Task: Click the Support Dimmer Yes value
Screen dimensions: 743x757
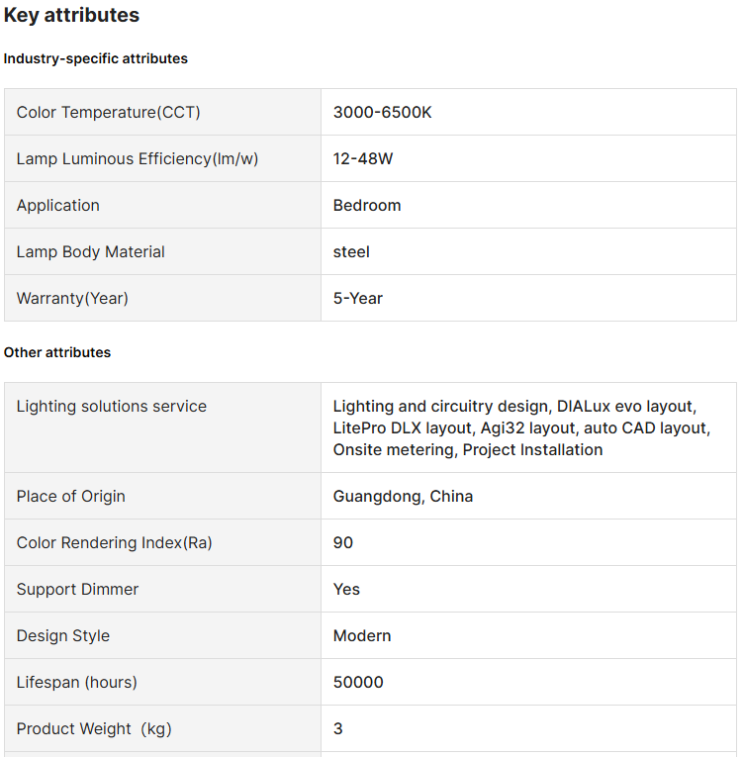Action: tap(346, 590)
